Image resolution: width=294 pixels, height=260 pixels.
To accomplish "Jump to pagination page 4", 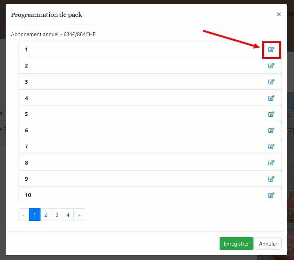I will (x=68, y=215).
